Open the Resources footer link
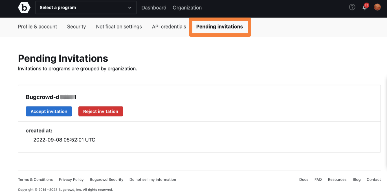The height and width of the screenshot is (192, 387). pyautogui.click(x=337, y=180)
